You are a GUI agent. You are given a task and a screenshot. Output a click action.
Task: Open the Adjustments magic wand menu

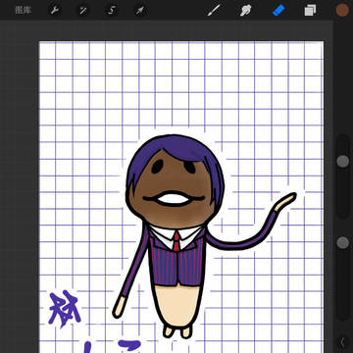click(83, 11)
